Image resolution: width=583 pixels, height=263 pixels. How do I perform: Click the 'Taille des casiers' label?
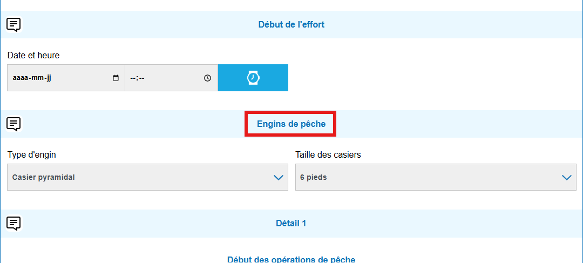[328, 154]
